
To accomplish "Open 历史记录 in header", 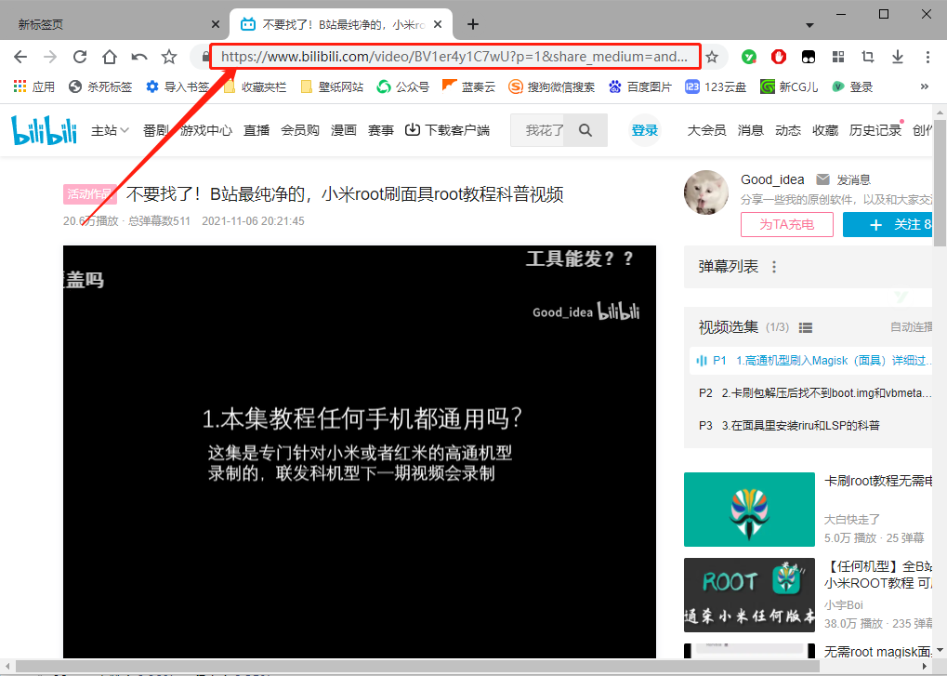I will click(x=875, y=130).
